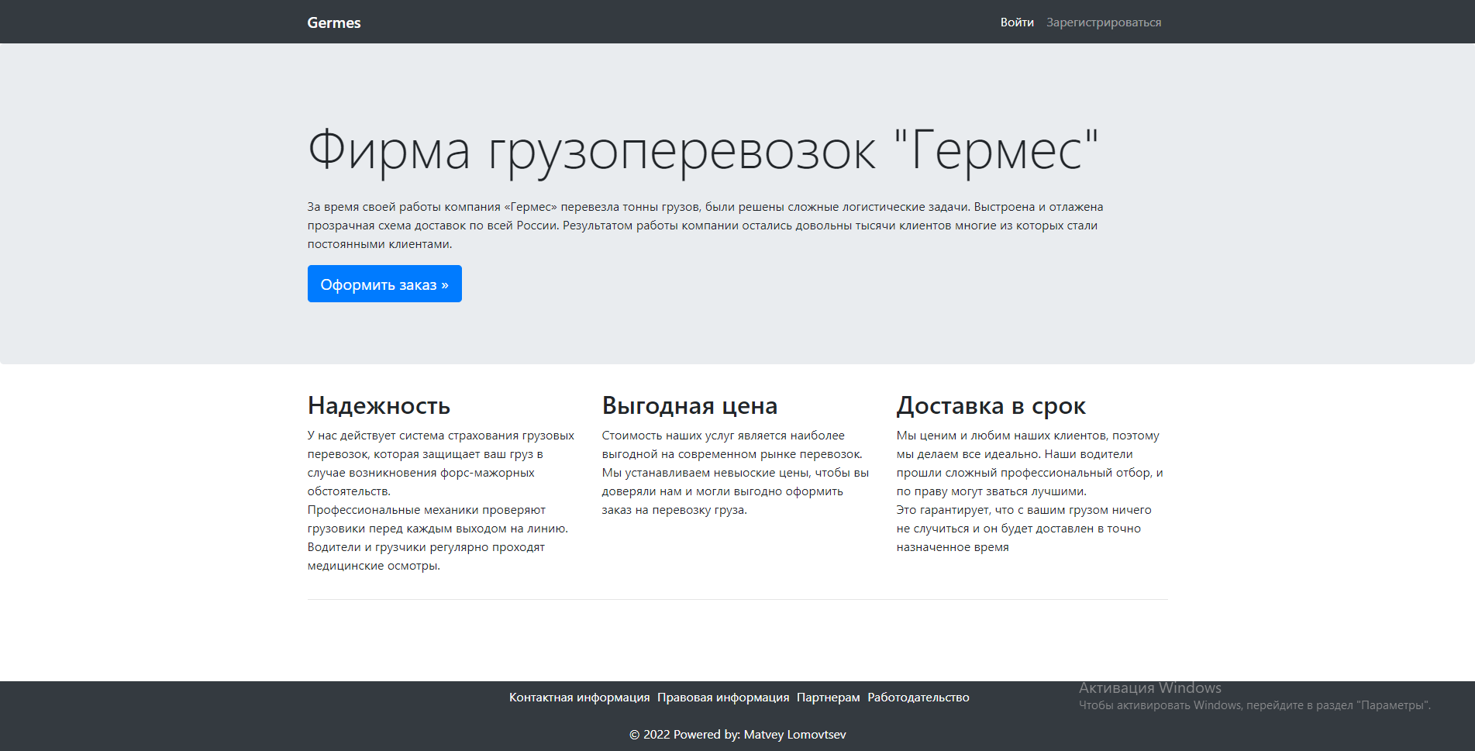This screenshot has width=1475, height=751.
Task: Click the «Germes» brand logo link
Action: pos(333,22)
